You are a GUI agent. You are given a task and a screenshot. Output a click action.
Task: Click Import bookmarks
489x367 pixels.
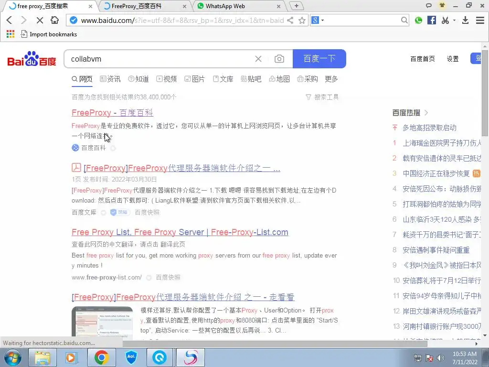tap(49, 34)
